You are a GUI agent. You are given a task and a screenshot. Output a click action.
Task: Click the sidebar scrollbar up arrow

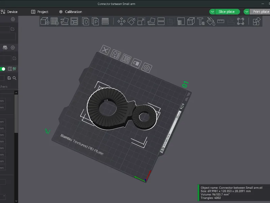click(16, 93)
